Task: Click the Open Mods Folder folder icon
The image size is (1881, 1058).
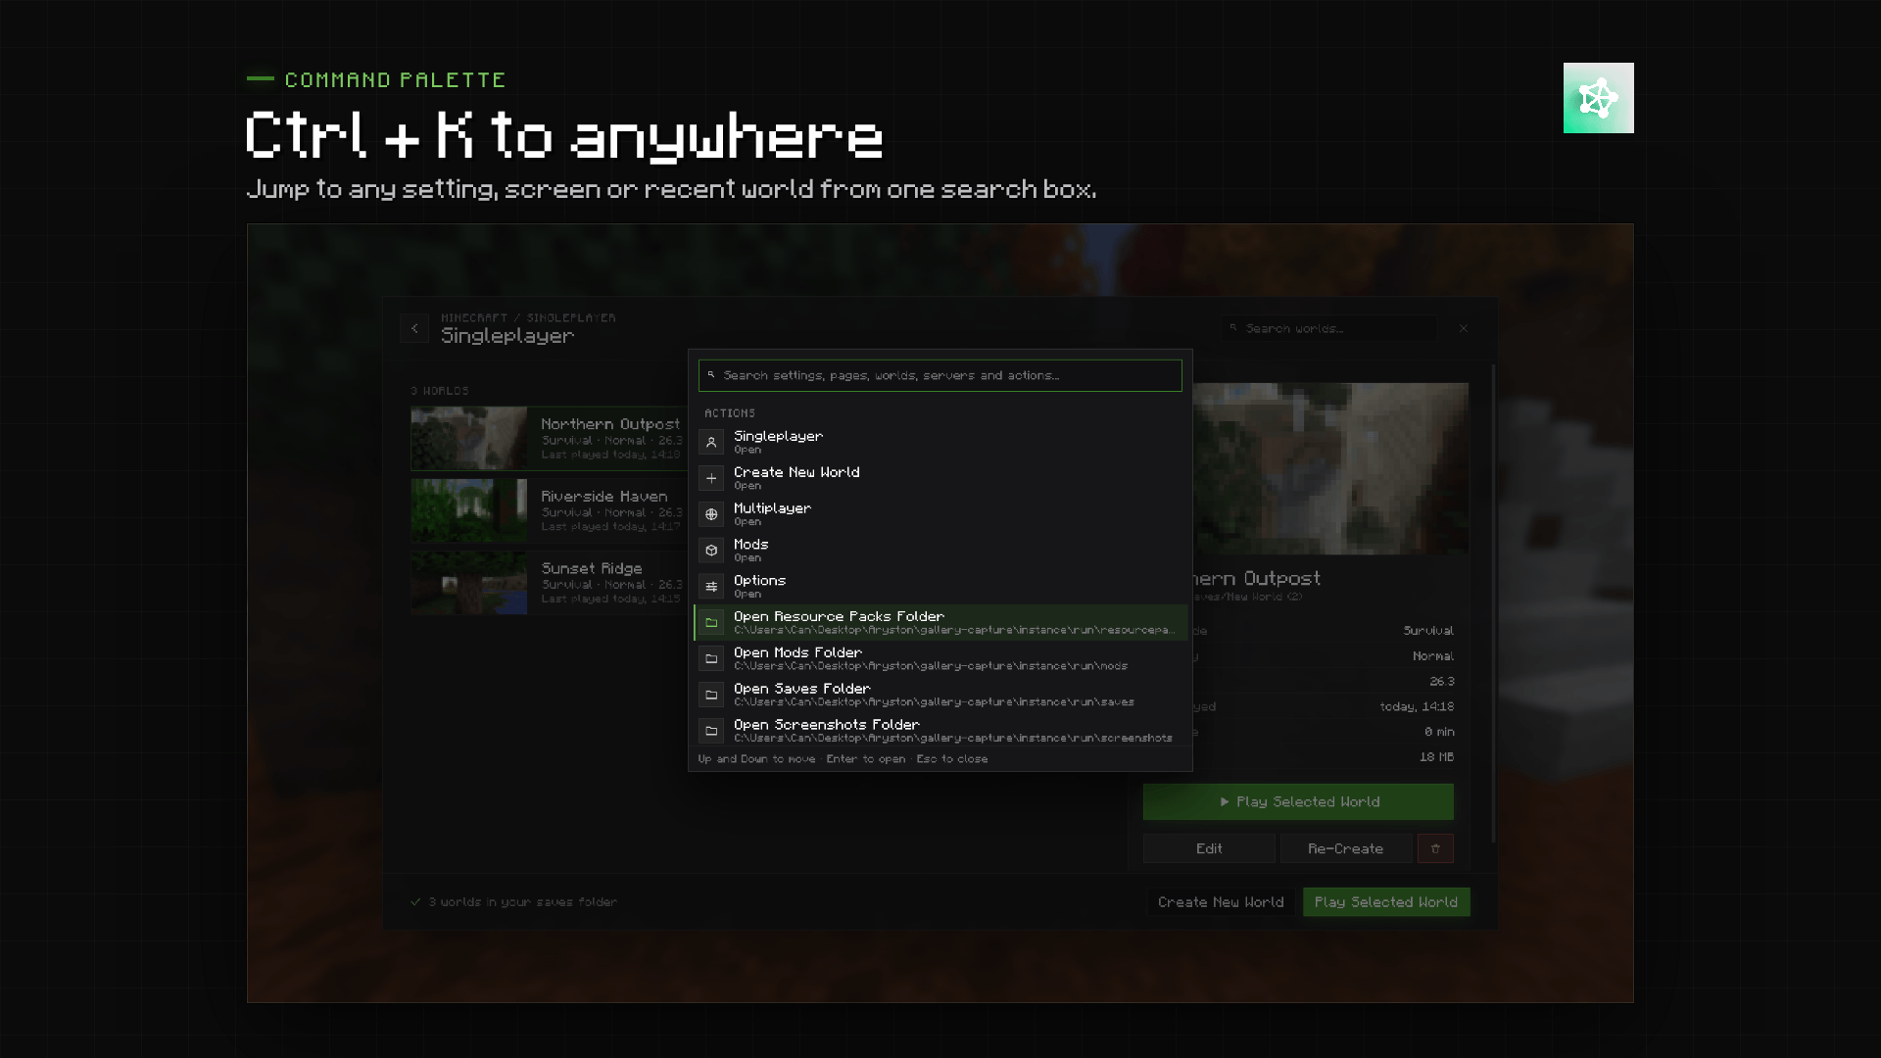Action: 711,659
